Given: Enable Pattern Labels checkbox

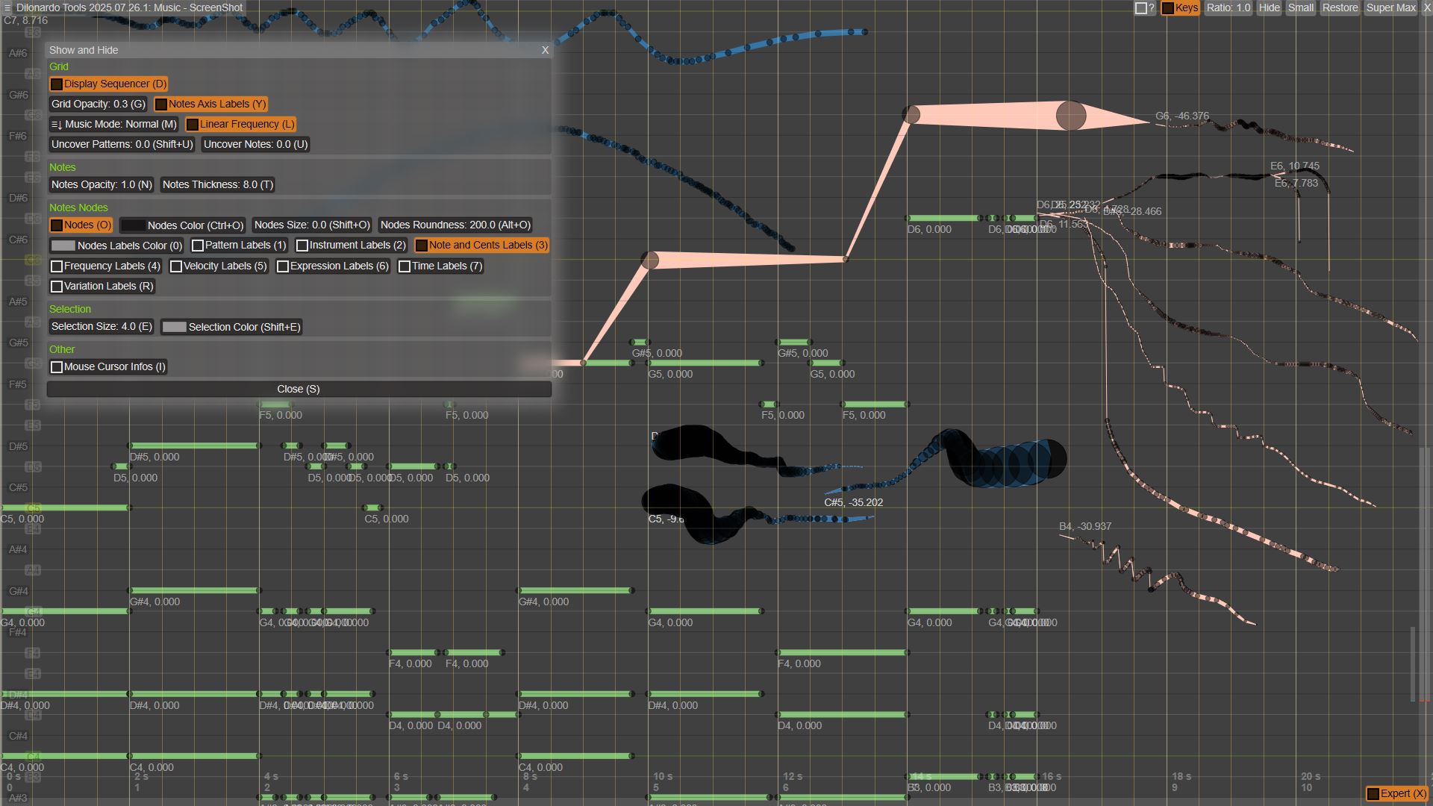Looking at the screenshot, I should (198, 246).
